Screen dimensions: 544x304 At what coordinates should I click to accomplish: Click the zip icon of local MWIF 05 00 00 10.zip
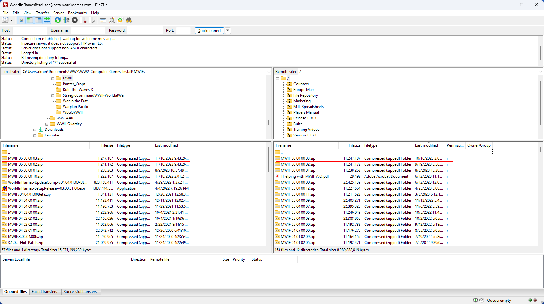click(5, 176)
